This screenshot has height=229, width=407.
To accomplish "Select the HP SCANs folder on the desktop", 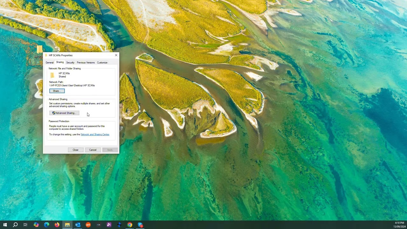I will click(x=39, y=52).
